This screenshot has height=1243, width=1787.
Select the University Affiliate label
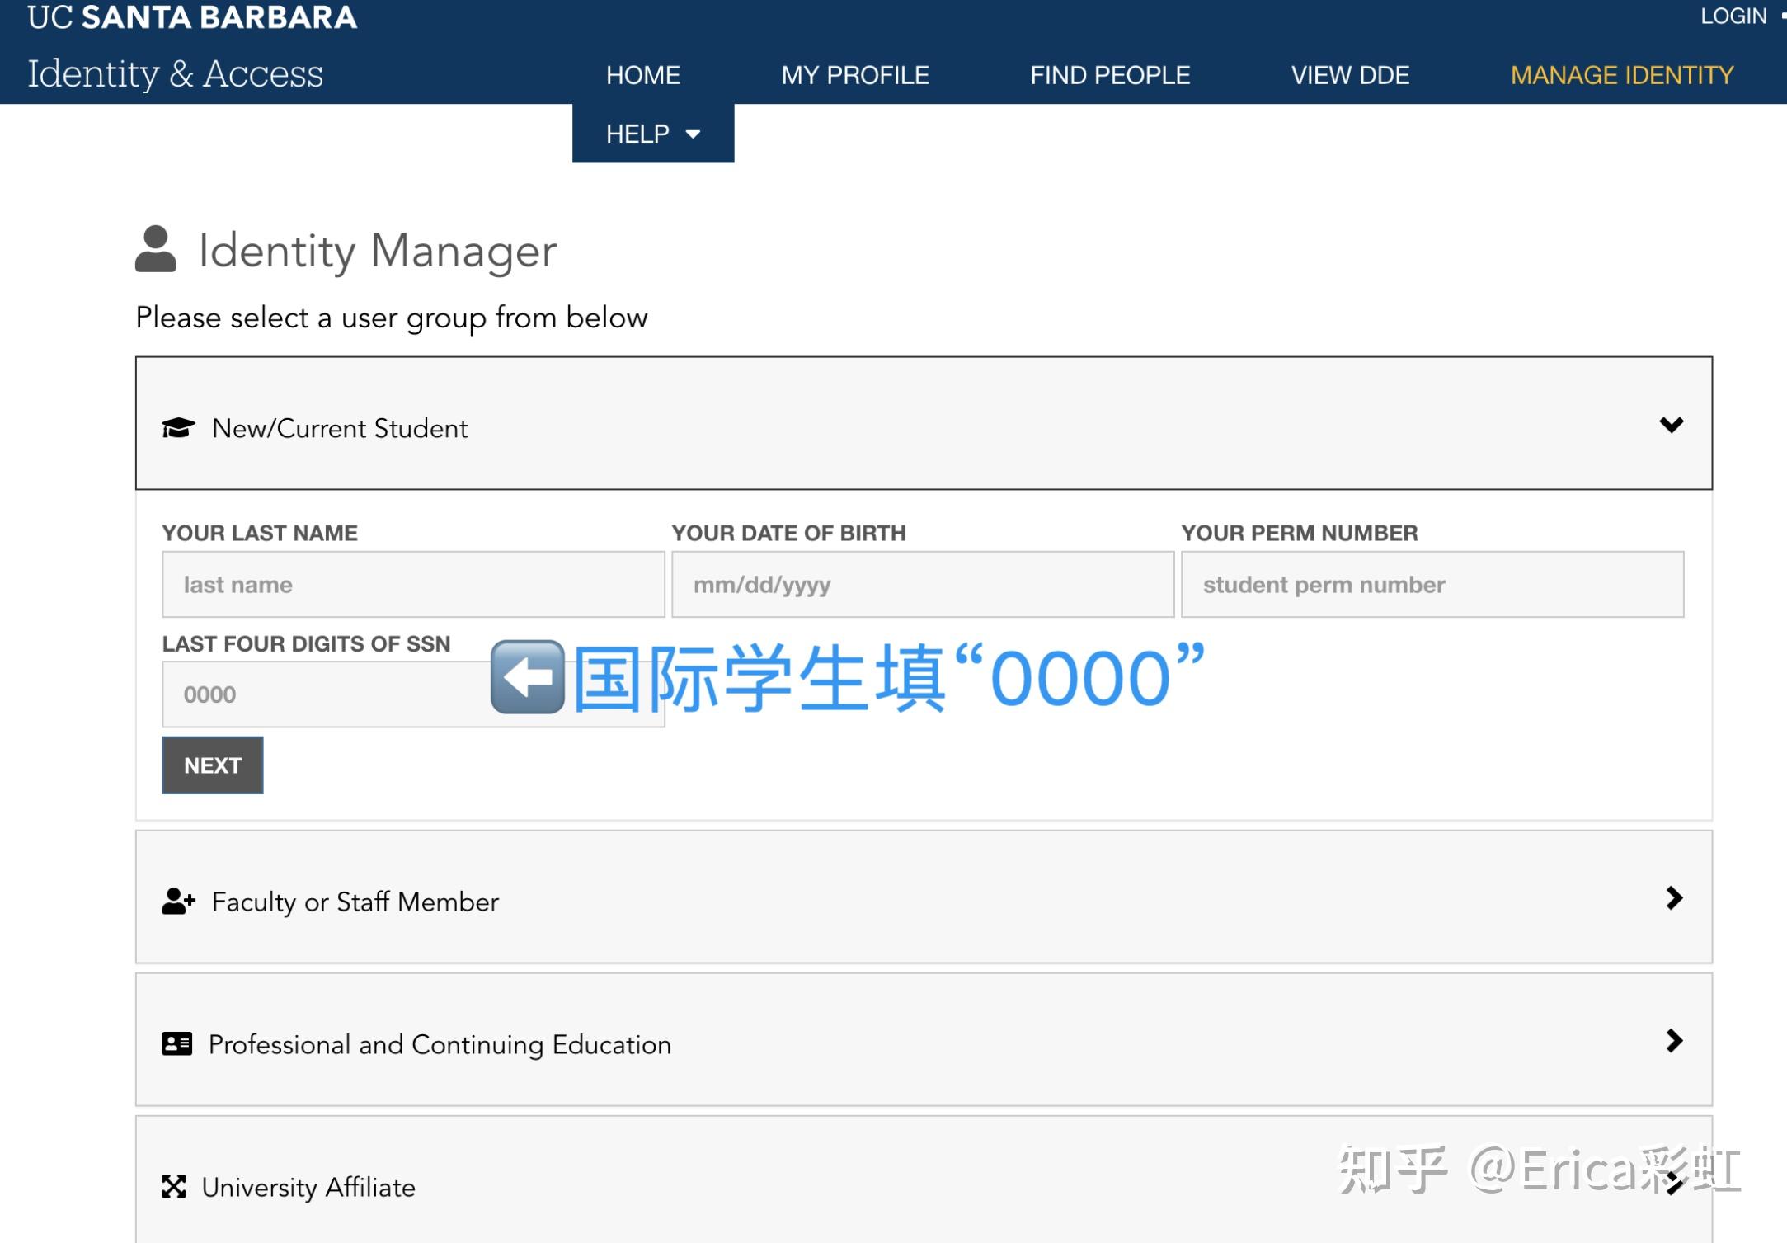pyautogui.click(x=308, y=1187)
